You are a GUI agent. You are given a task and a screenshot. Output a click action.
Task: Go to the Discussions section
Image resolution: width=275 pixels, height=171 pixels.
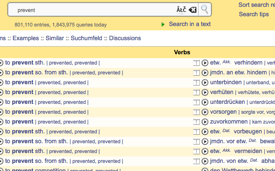click(x=125, y=38)
